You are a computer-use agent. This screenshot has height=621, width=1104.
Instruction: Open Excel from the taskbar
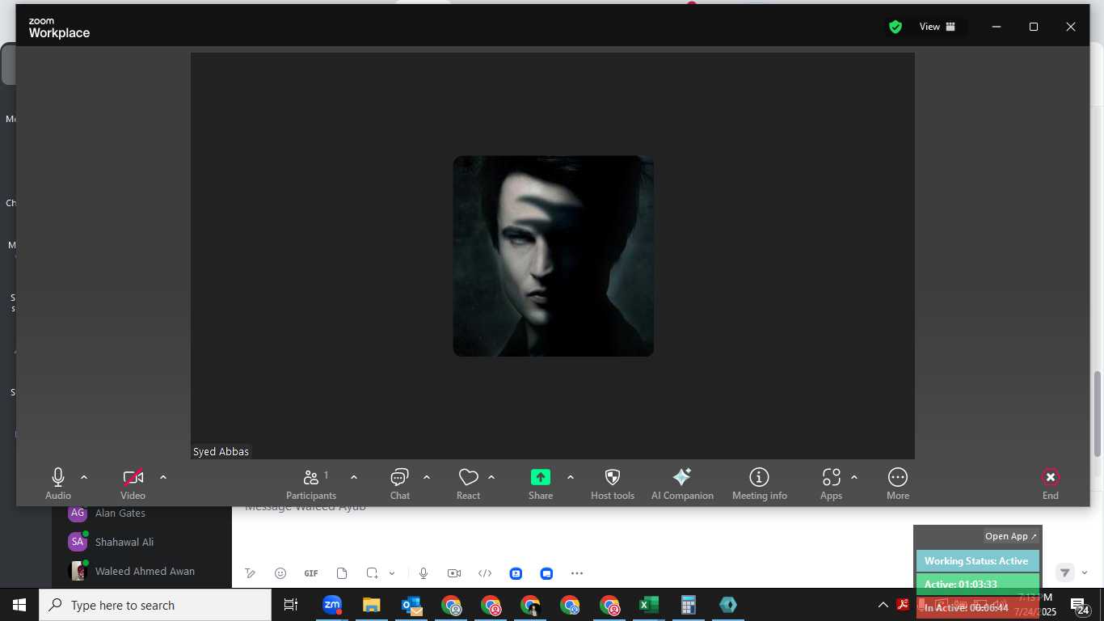[649, 605]
